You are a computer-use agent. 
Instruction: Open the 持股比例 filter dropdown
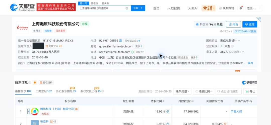204,91
